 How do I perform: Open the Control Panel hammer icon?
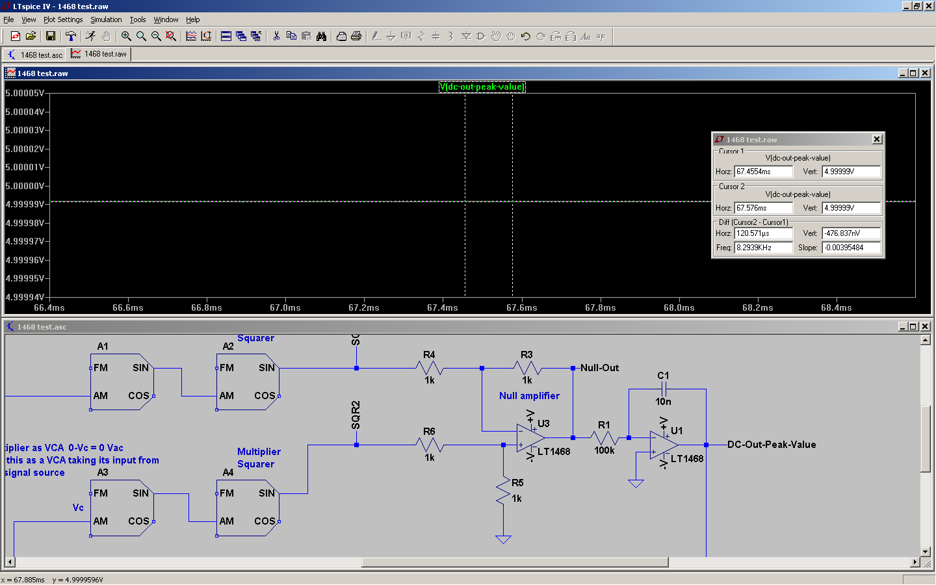[70, 36]
